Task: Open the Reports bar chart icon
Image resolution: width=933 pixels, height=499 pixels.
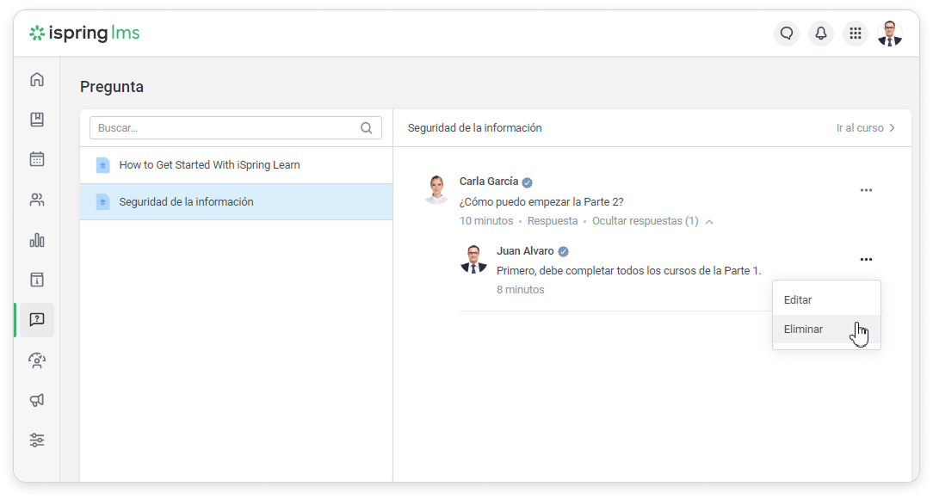Action: pos(37,240)
